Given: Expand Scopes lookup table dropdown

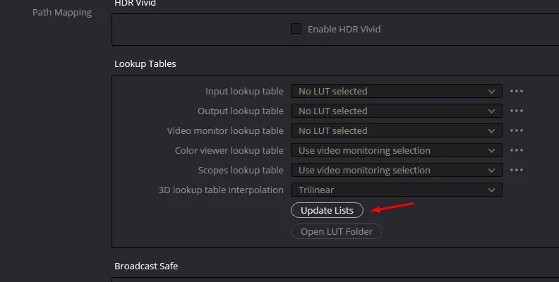Looking at the screenshot, I should [x=396, y=170].
